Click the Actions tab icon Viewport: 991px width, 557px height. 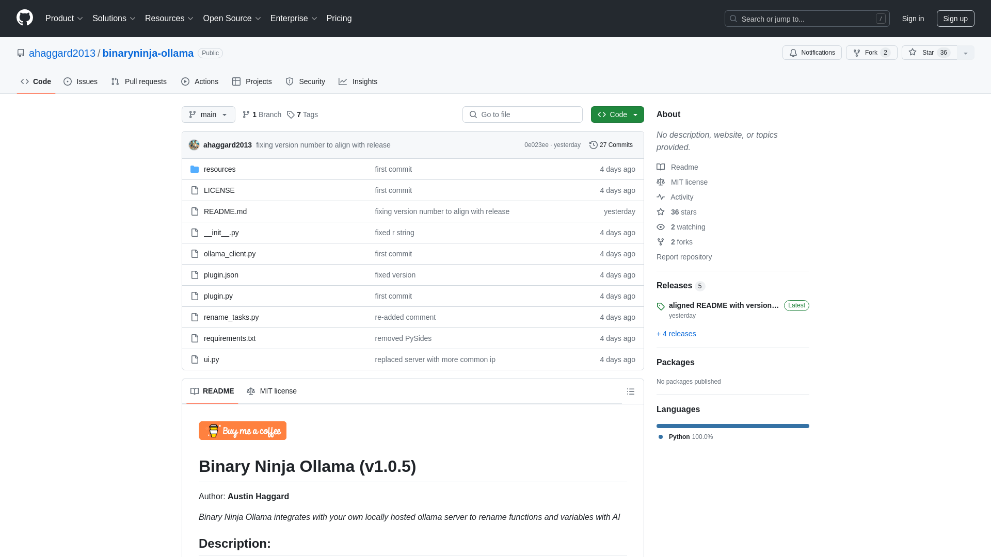[x=185, y=81]
